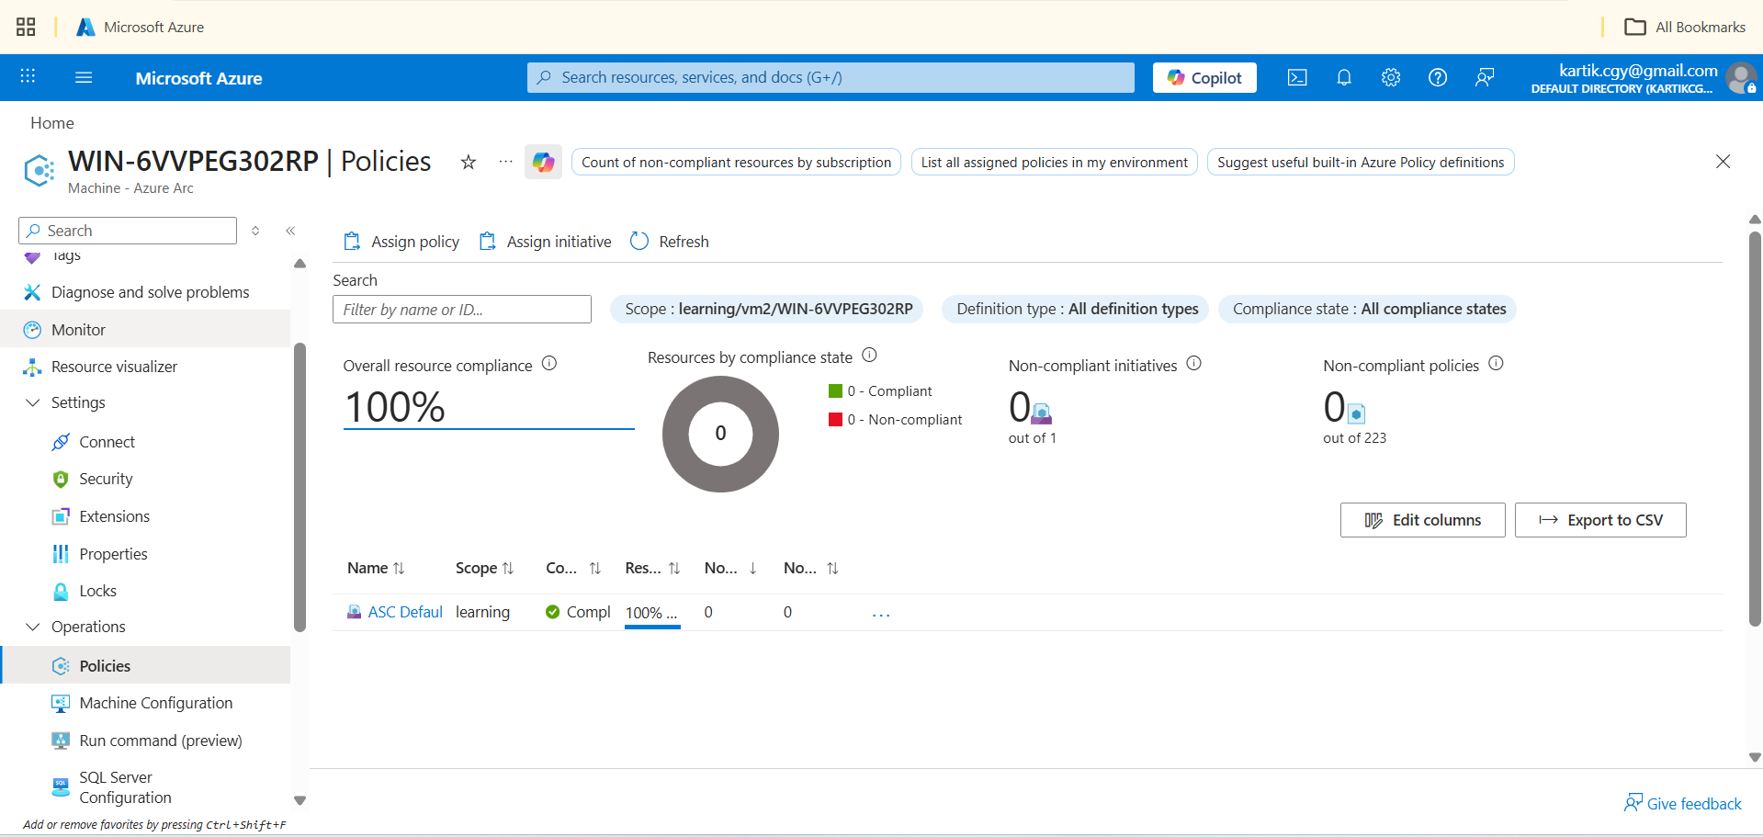Viewport: 1763px width, 837px height.
Task: Click the Assign policy icon
Action: [x=352, y=242]
